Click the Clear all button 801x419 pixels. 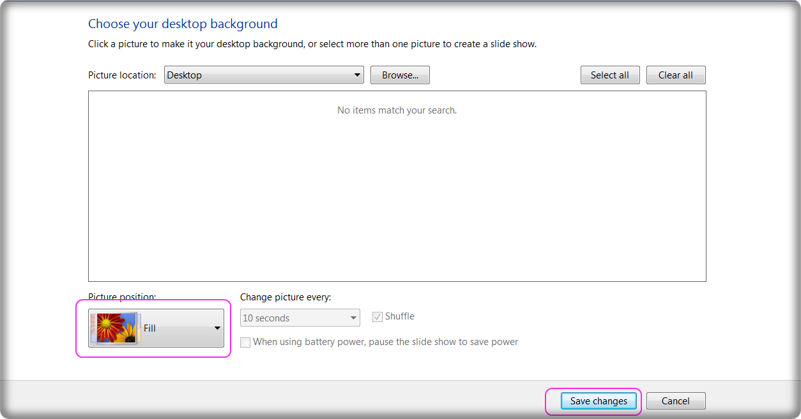point(676,75)
